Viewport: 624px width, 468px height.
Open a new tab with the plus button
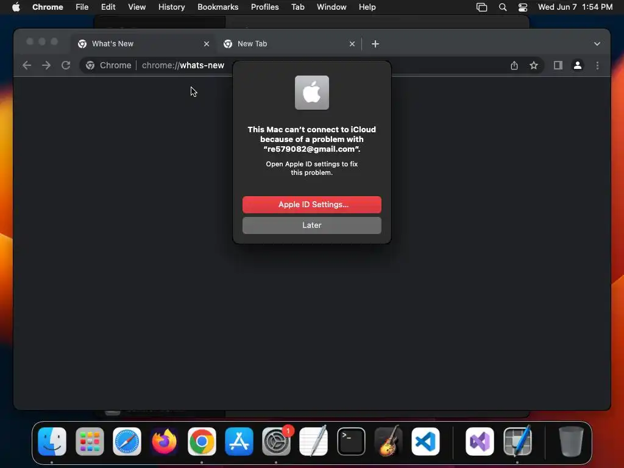click(375, 44)
